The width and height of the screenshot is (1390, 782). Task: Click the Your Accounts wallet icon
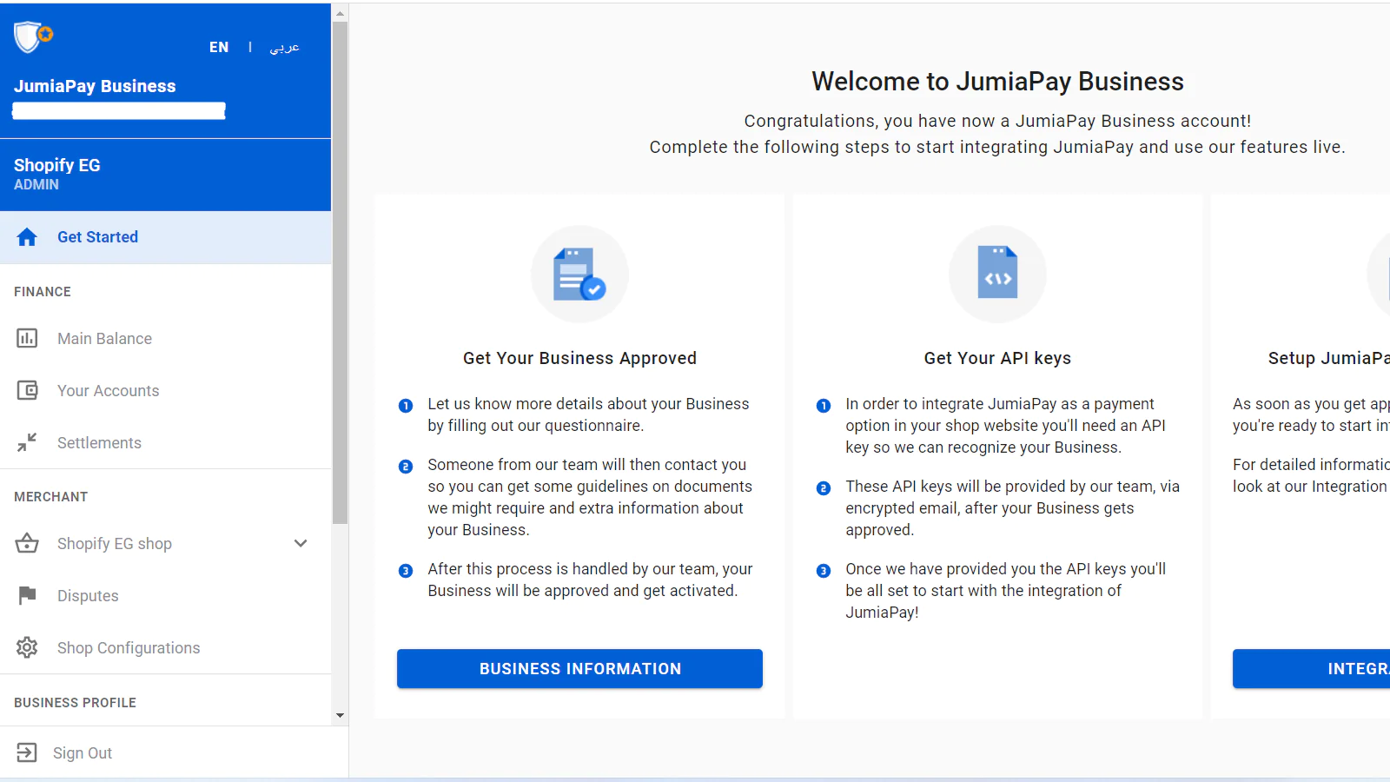pos(27,390)
